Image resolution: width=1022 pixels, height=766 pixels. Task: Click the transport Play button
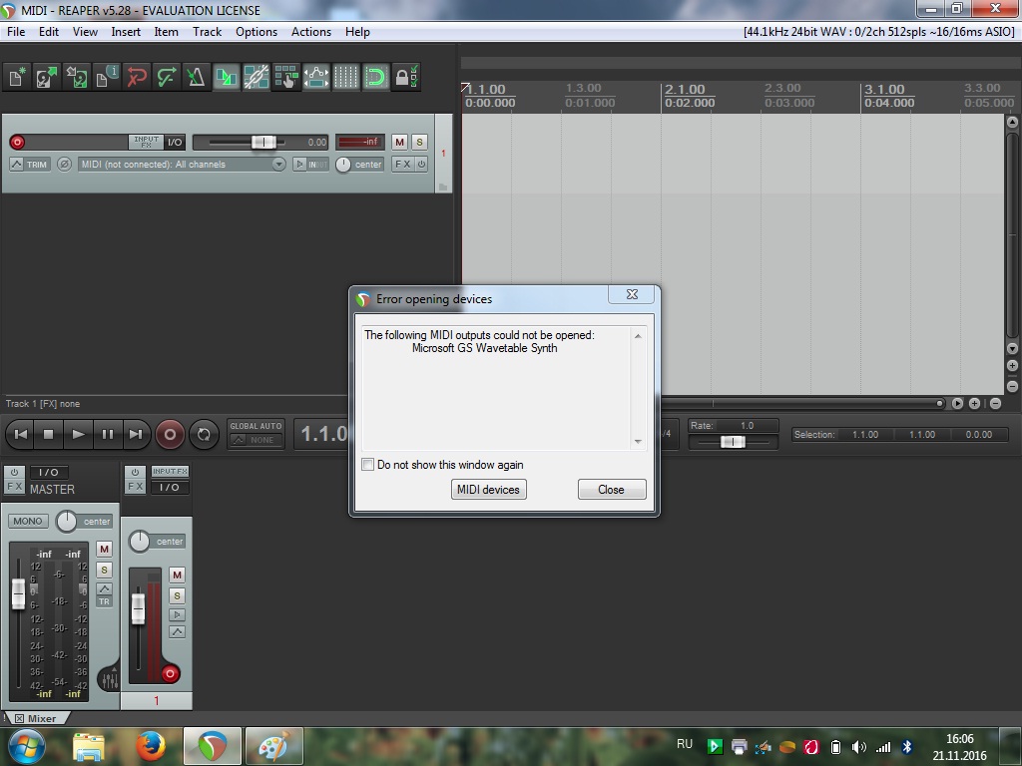tap(78, 435)
